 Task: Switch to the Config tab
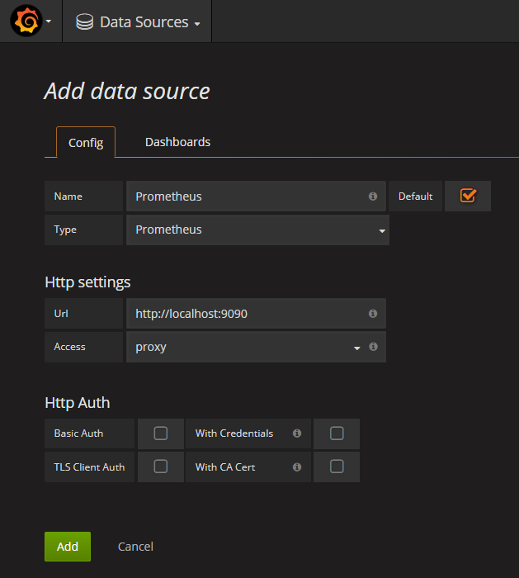click(x=86, y=142)
